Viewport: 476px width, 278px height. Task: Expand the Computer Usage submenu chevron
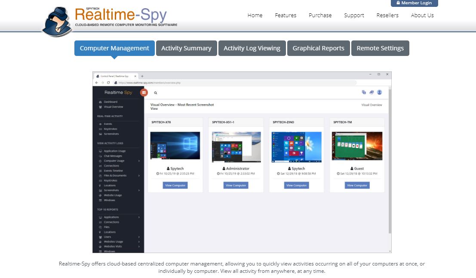pos(139,161)
